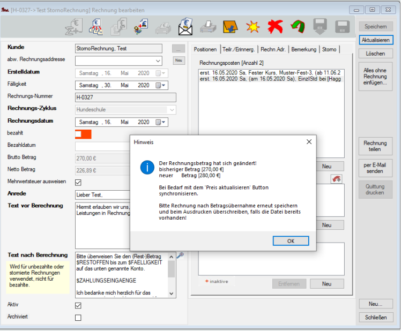401x331 pixels.
Task: Click the Speichern button
Action: pyautogui.click(x=375, y=26)
